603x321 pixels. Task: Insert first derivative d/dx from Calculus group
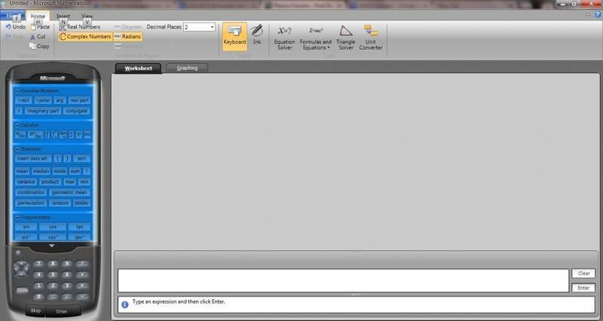coord(21,135)
